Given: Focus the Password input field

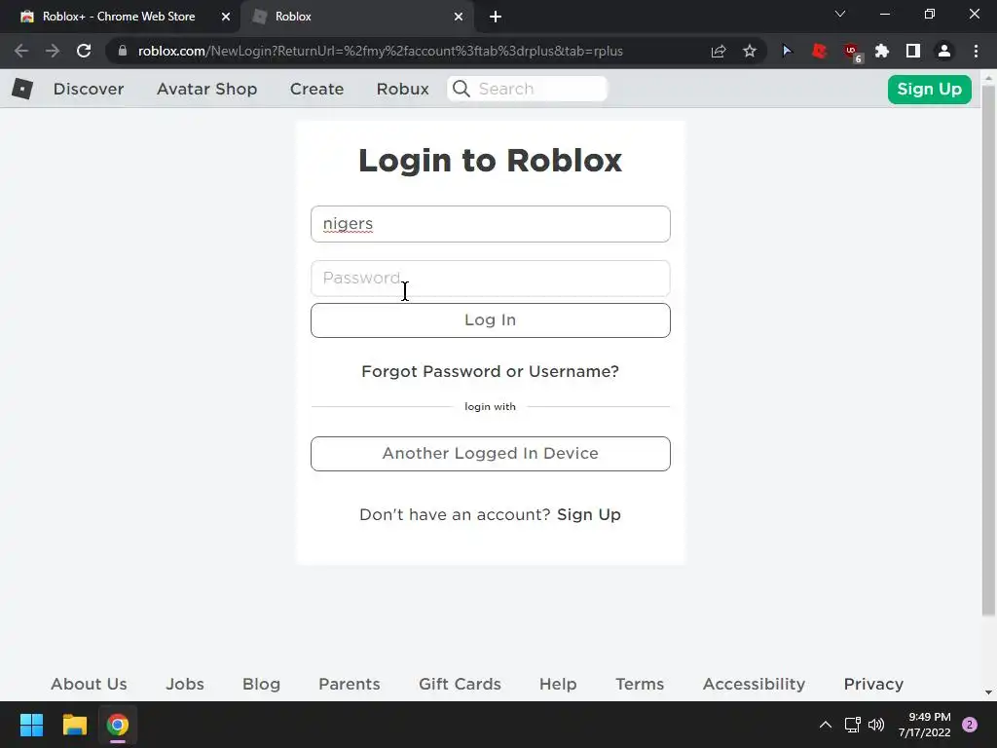Looking at the screenshot, I should click(x=491, y=278).
